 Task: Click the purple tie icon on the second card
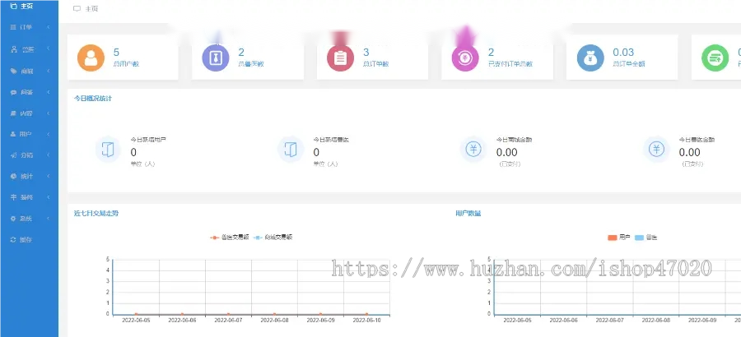pos(216,58)
